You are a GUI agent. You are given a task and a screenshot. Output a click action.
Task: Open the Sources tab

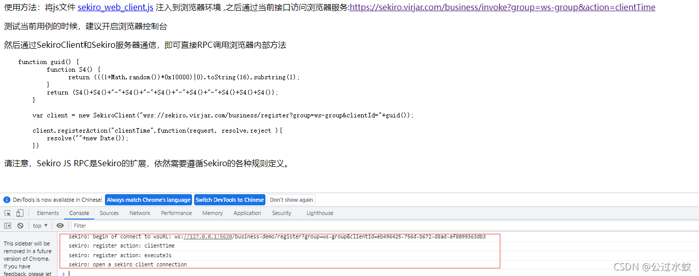(109, 213)
